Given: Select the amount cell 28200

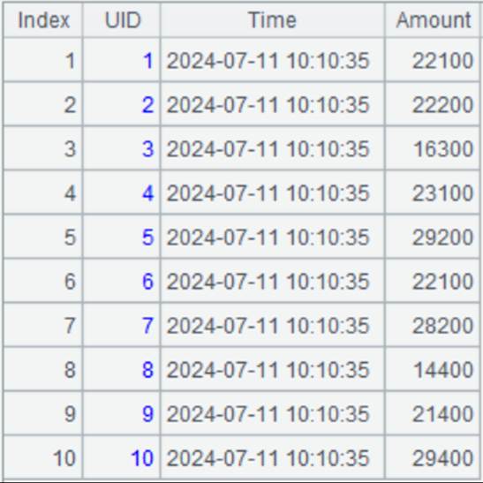Looking at the screenshot, I should (433, 326).
